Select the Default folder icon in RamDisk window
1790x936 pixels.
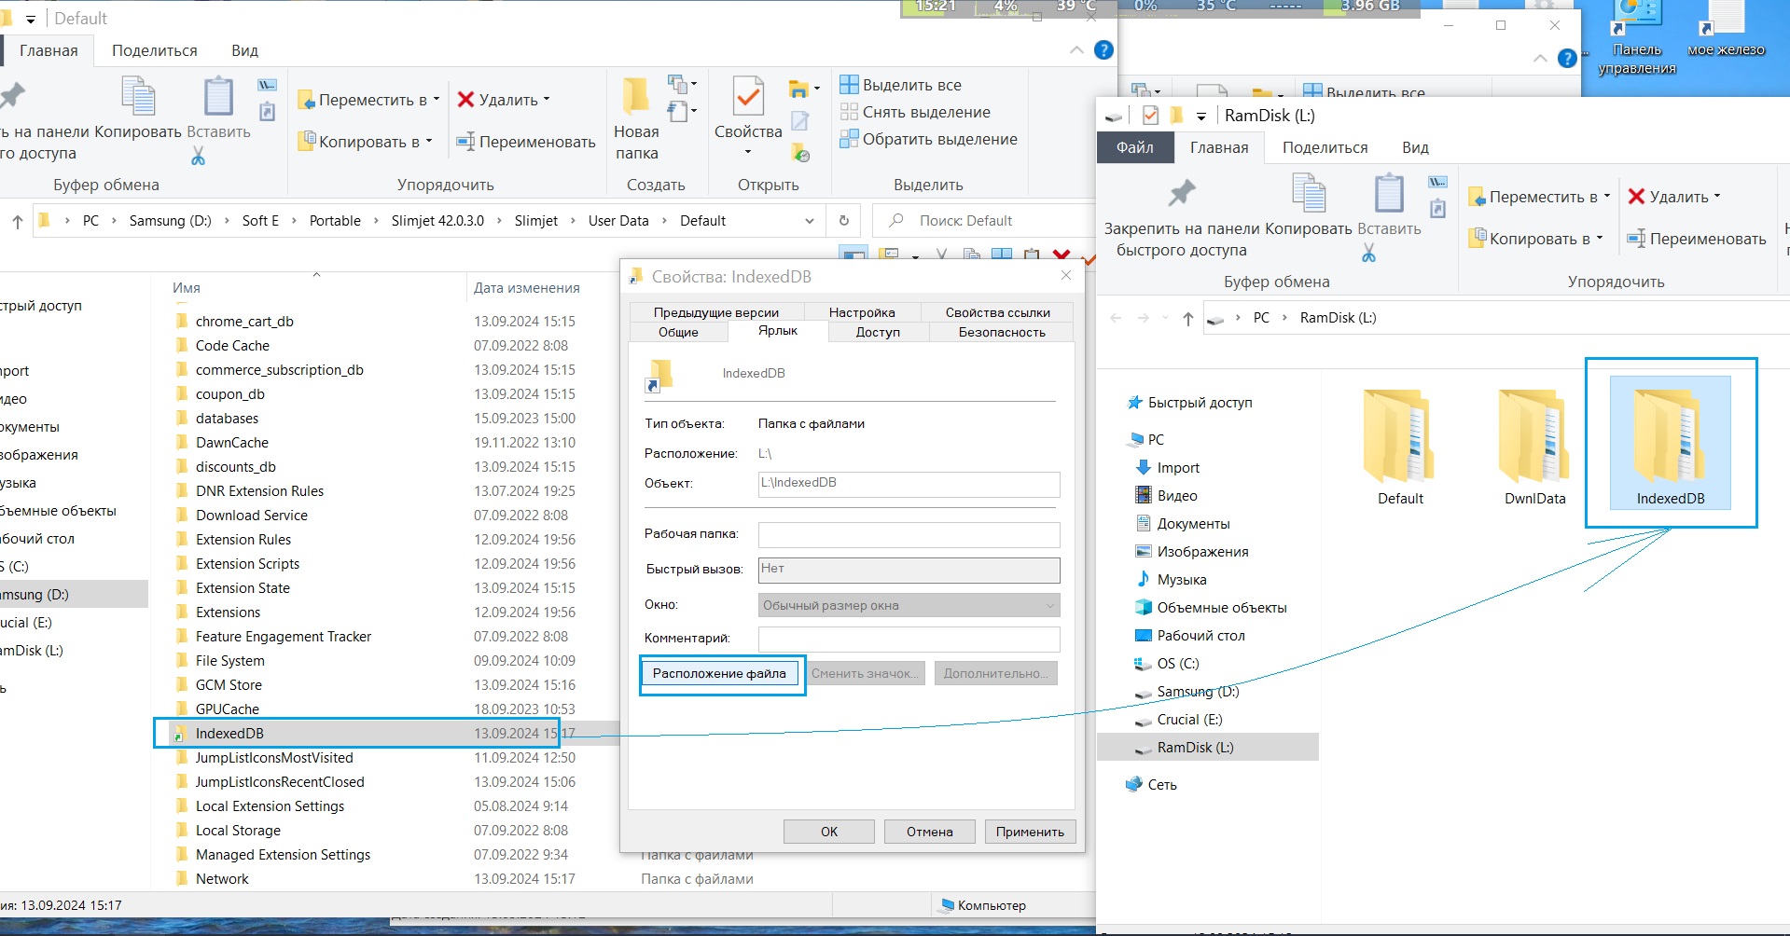click(1399, 434)
